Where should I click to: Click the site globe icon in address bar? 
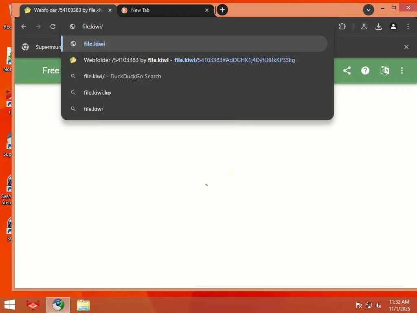[x=72, y=26]
